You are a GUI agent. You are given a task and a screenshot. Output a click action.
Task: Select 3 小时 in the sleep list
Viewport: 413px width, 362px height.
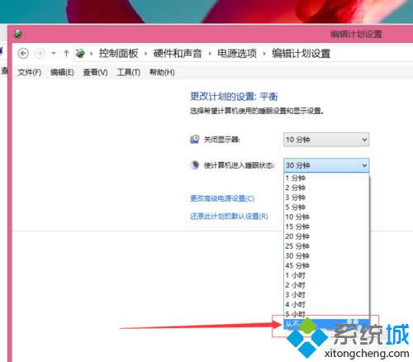coord(326,295)
